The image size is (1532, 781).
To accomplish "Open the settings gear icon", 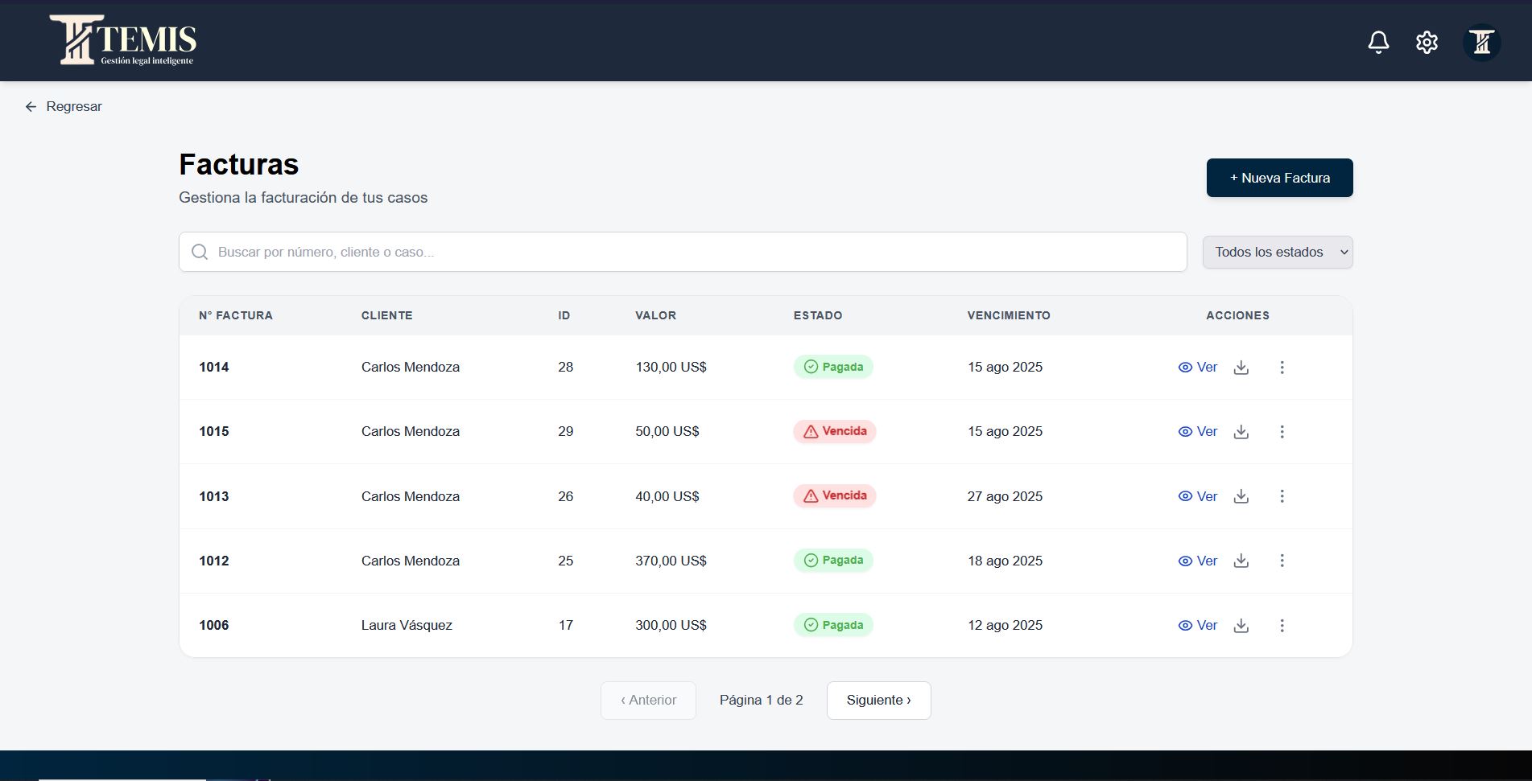I will (1427, 42).
